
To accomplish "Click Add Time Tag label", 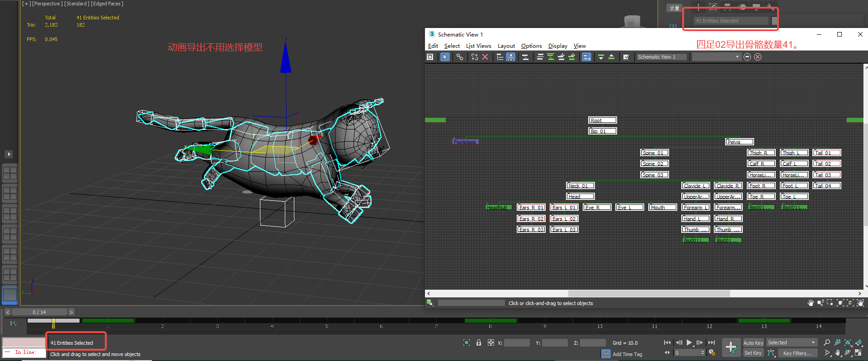I will [x=627, y=354].
